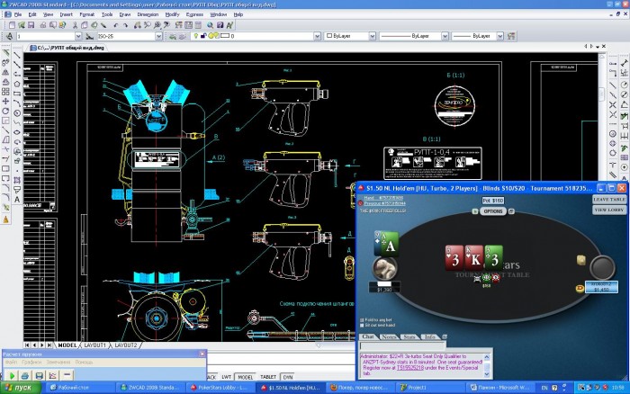This screenshot has width=630, height=394.
Task: Click the Paste icon in ZWCAD toolbar
Action: 94,25
